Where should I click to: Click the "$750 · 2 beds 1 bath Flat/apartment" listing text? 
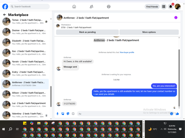coord(76,27)
